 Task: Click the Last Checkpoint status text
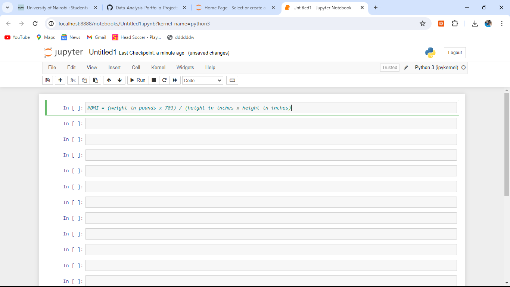pos(152,53)
